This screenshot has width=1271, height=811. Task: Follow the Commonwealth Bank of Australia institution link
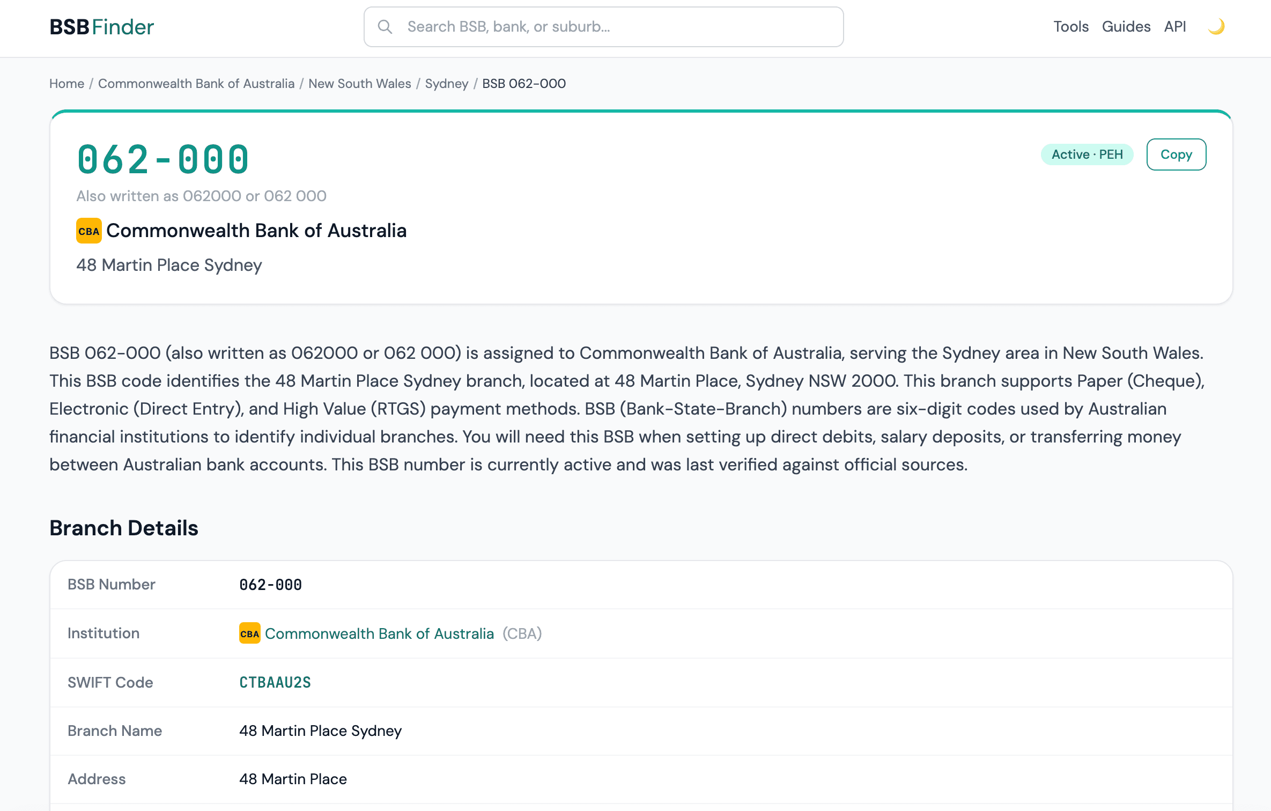click(381, 633)
